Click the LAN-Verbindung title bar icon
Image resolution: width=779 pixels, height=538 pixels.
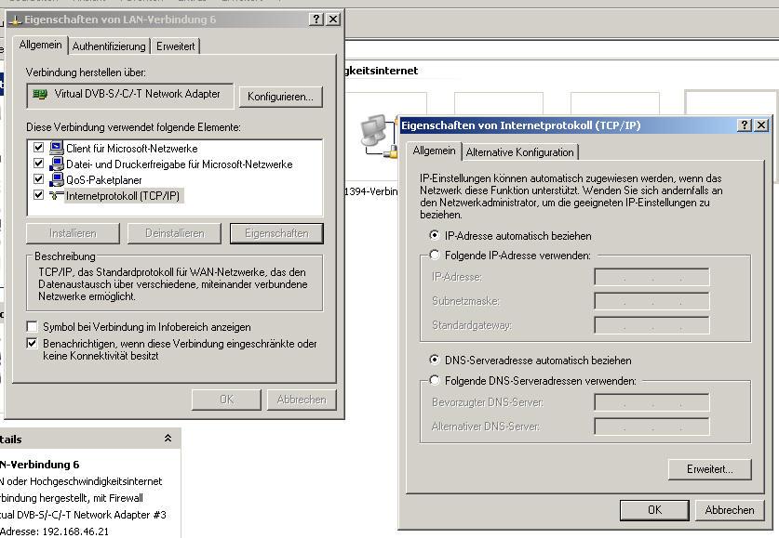[16, 20]
